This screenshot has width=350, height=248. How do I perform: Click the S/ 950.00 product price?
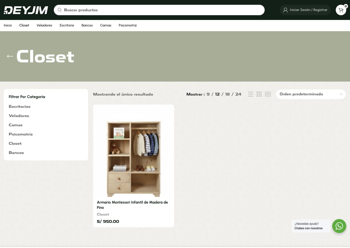(108, 222)
